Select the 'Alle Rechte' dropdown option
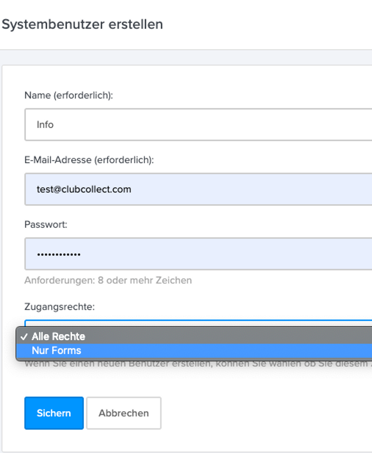 click(58, 336)
